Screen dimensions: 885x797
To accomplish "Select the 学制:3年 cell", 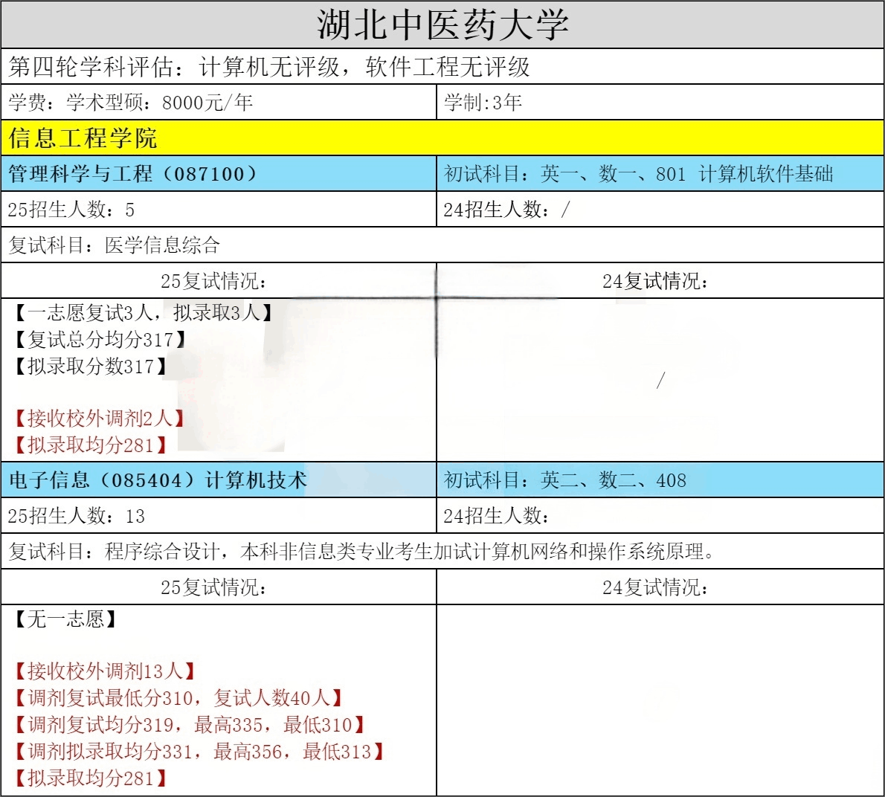I will [x=483, y=103].
